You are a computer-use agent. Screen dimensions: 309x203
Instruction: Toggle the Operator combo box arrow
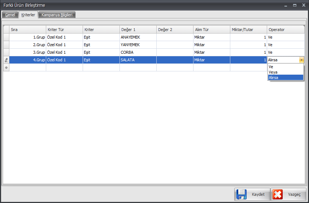[301, 60]
